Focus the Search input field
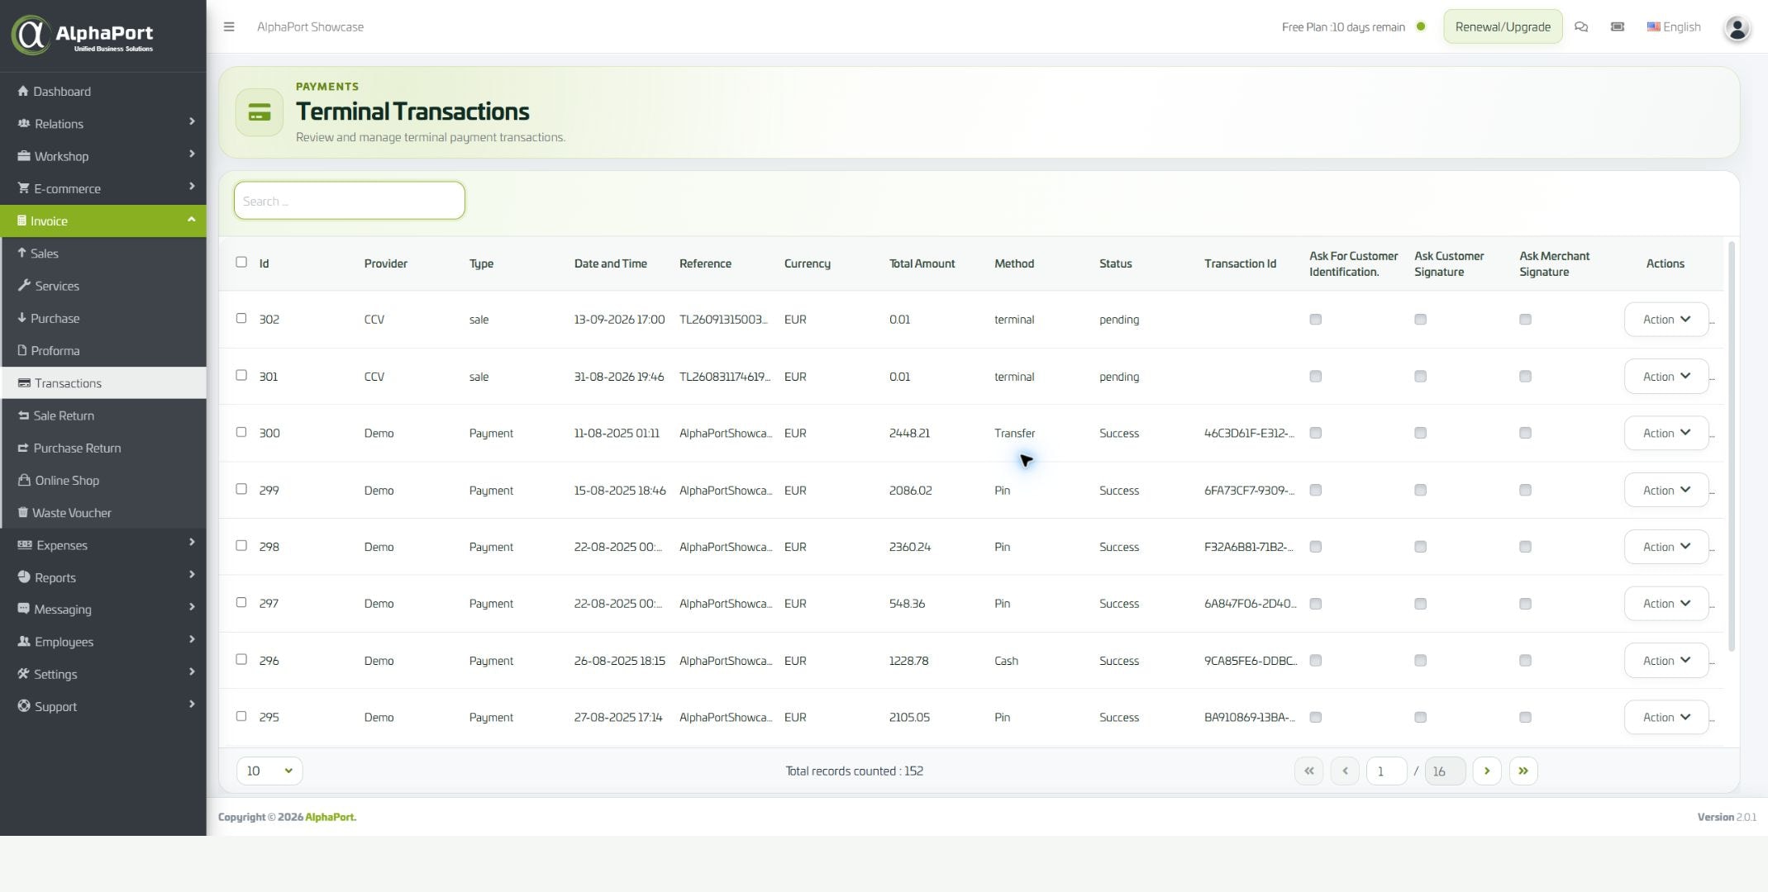Image resolution: width=1768 pixels, height=892 pixels. coord(350,201)
